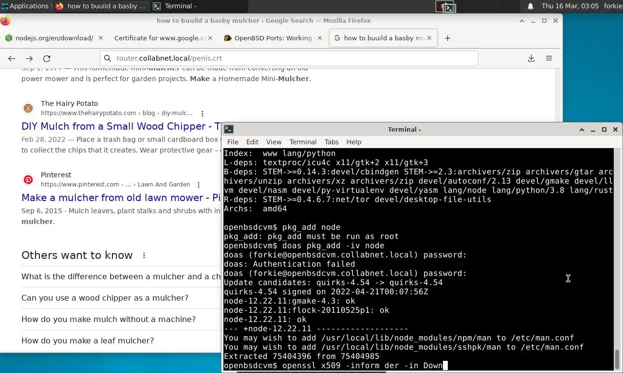Reload the current page

pyautogui.click(x=47, y=58)
